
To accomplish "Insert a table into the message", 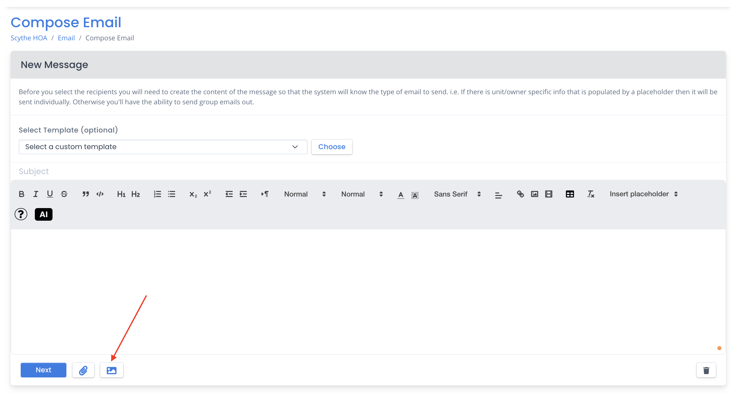I will pyautogui.click(x=570, y=194).
